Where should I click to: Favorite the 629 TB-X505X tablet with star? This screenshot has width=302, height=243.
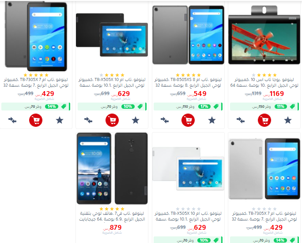(x=136, y=120)
